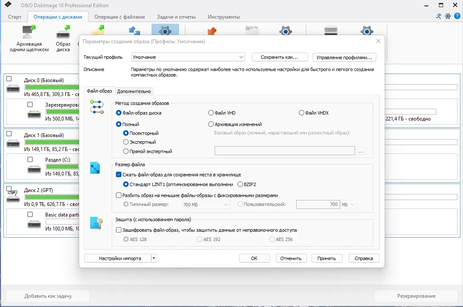Confirm with the OK button
The image size is (463, 307).
tap(254, 258)
